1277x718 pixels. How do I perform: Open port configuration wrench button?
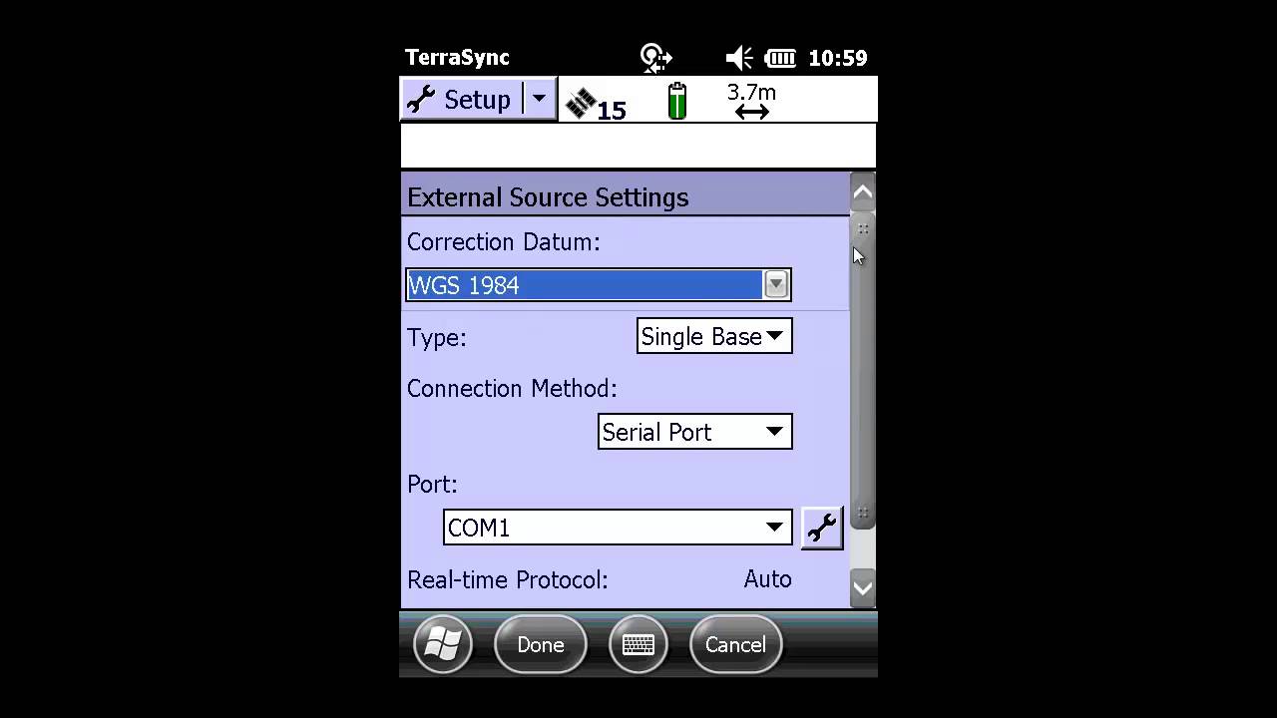[821, 528]
